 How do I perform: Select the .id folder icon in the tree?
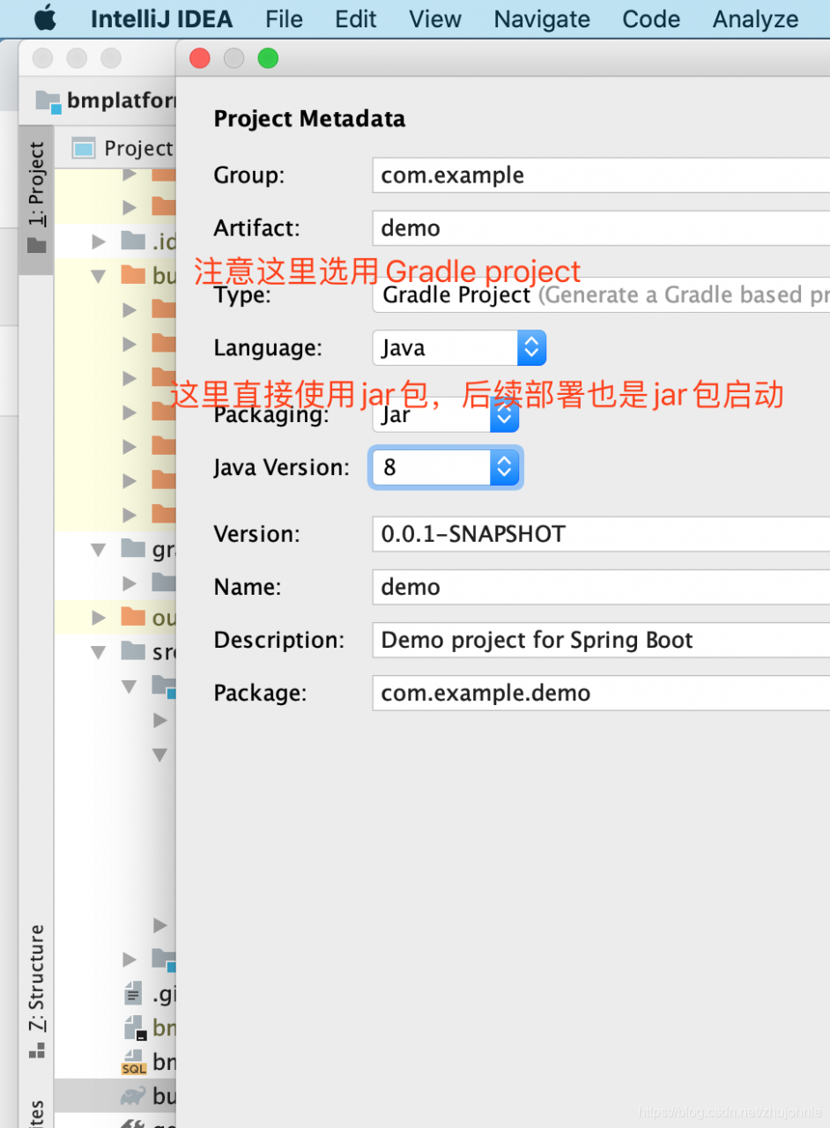tap(133, 240)
